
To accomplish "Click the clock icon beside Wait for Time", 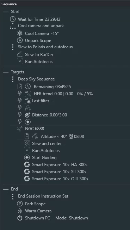I will [x=13, y=19].
